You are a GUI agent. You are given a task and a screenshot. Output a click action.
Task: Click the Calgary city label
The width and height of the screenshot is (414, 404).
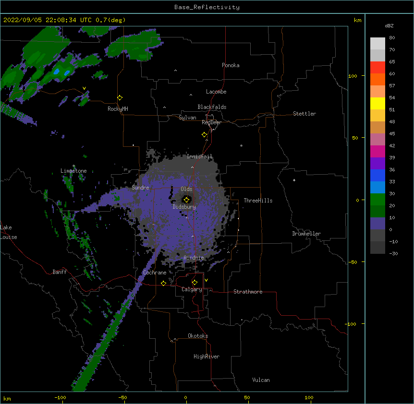(192, 289)
